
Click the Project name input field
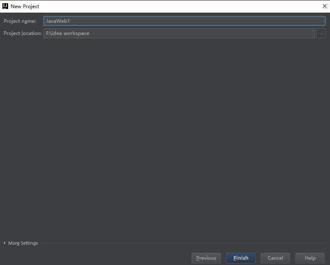[185, 21]
